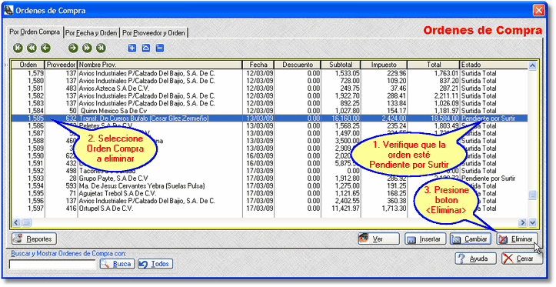This screenshot has height=287, width=556.
Task: Click the previous record green arrow
Action: tap(45, 48)
